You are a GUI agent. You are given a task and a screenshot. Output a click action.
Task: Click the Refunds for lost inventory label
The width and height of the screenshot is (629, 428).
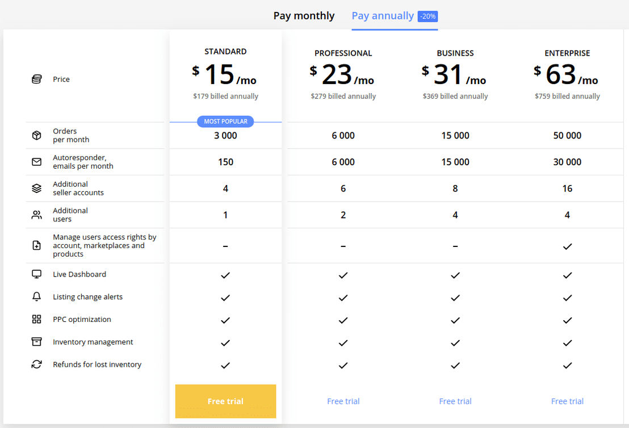97,364
